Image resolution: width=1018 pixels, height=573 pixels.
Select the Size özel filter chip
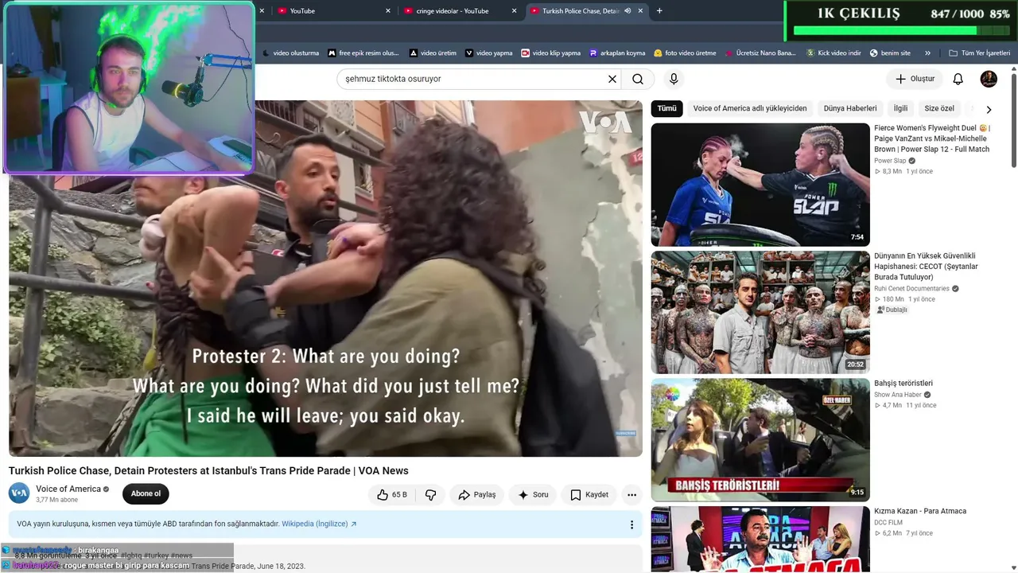point(939,108)
